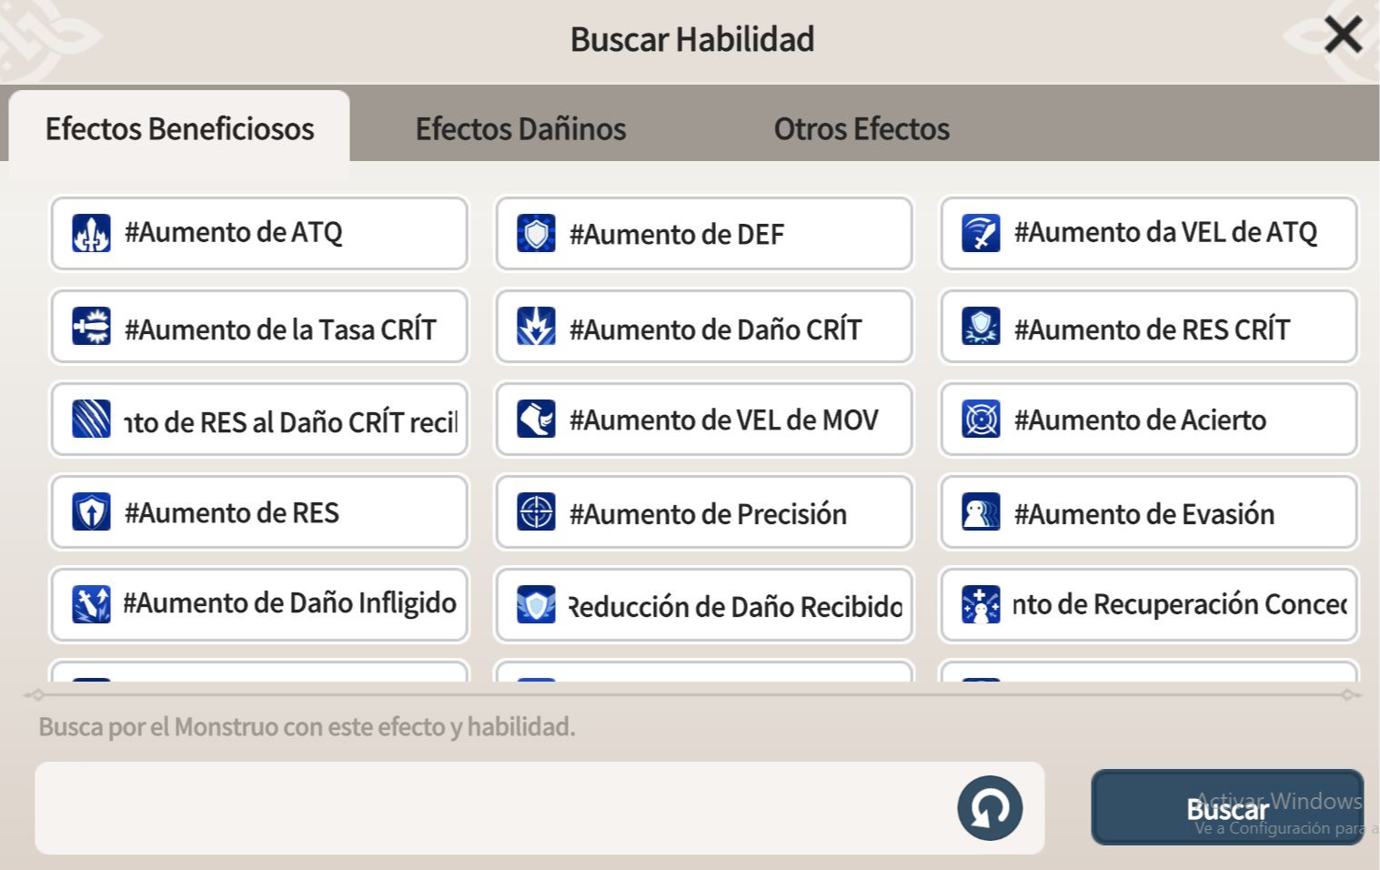Select the Aumento de la Tasa CRÍT icon

[x=91, y=326]
